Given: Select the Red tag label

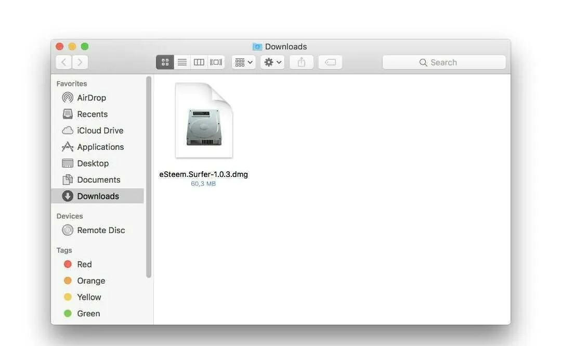Looking at the screenshot, I should (x=84, y=264).
